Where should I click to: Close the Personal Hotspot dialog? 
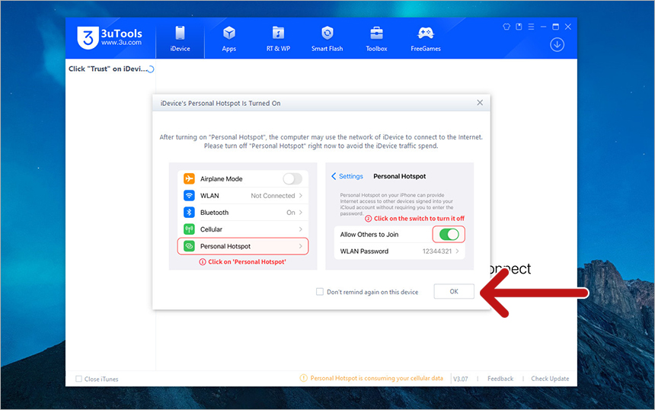pyautogui.click(x=480, y=102)
